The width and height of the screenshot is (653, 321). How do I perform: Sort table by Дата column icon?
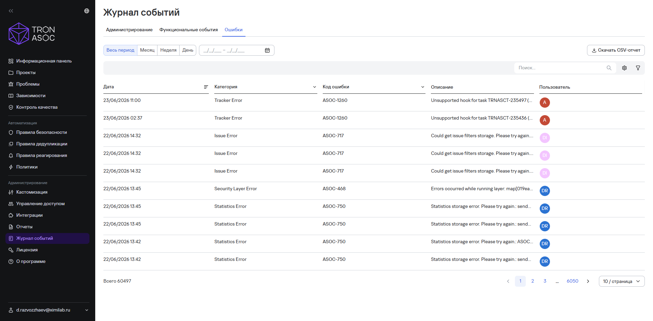tap(206, 87)
